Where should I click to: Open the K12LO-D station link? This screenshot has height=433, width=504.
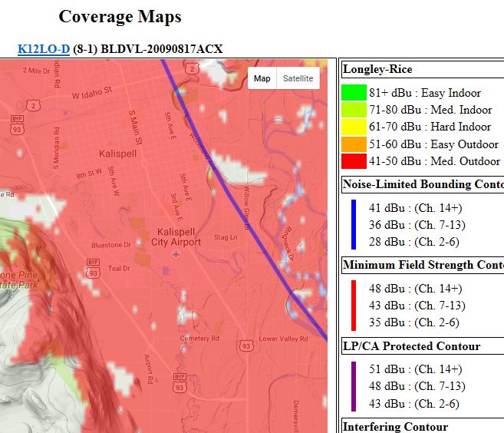44,49
